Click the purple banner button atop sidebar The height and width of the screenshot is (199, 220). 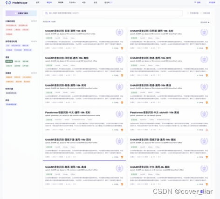coord(21,13)
